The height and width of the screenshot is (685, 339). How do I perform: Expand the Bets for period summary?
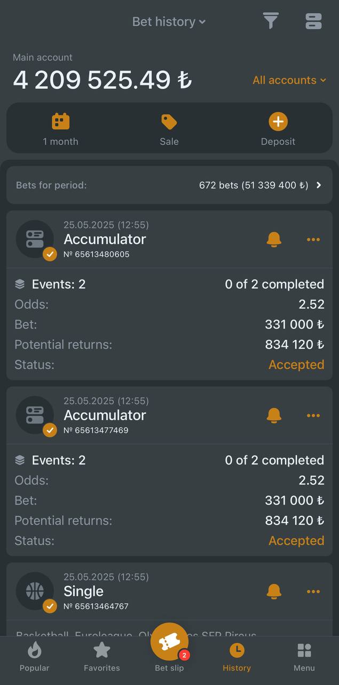(x=169, y=185)
